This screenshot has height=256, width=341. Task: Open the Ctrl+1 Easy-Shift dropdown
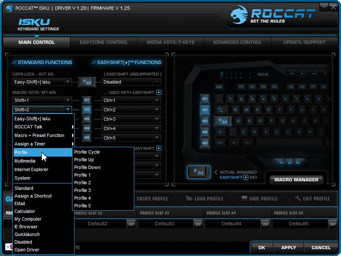pyautogui.click(x=156, y=100)
